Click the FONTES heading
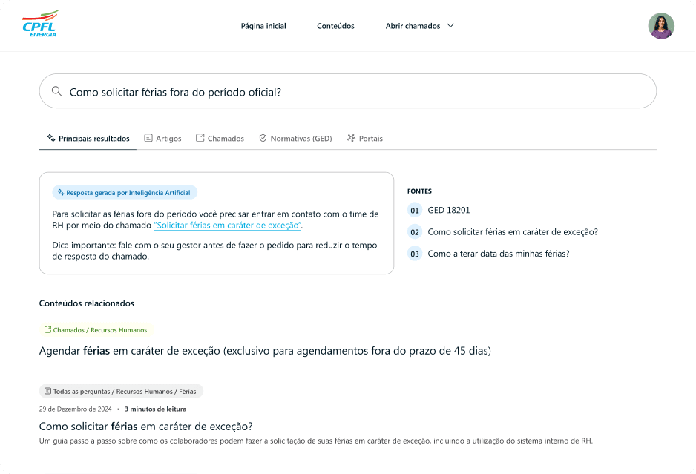Image resolution: width=696 pixels, height=474 pixels. pos(419,191)
